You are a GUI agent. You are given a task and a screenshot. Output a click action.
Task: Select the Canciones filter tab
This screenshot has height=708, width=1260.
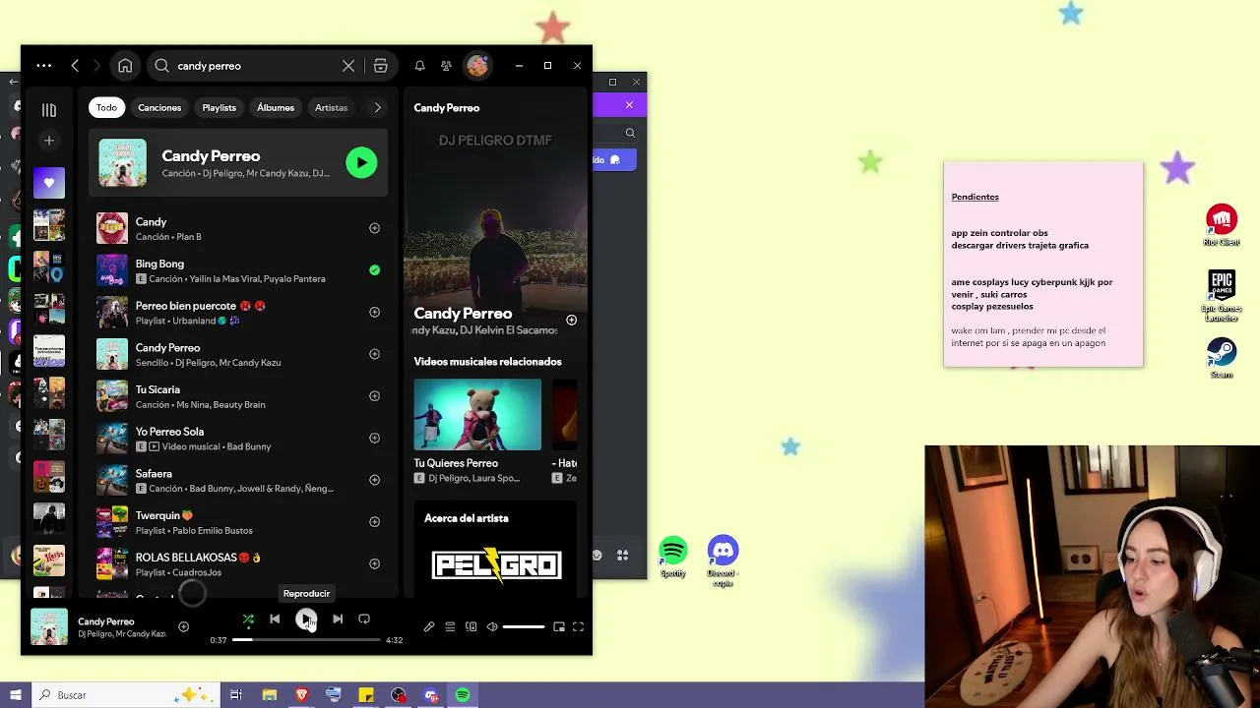159,107
